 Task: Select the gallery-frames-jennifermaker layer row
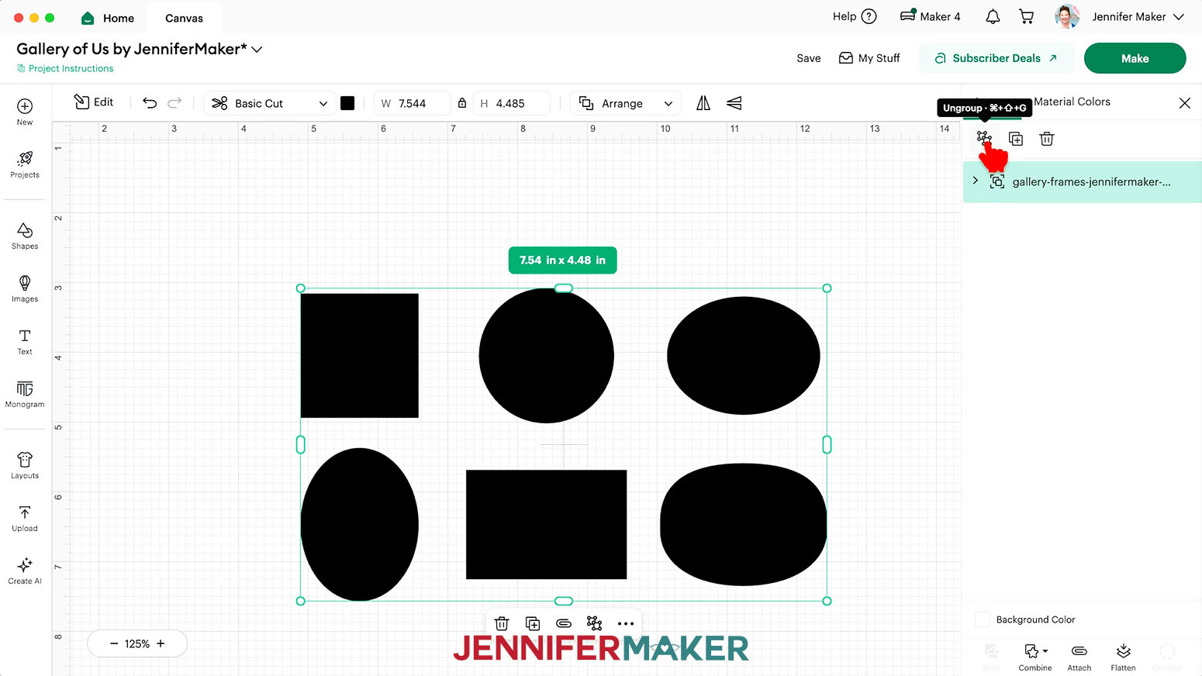click(x=1083, y=181)
